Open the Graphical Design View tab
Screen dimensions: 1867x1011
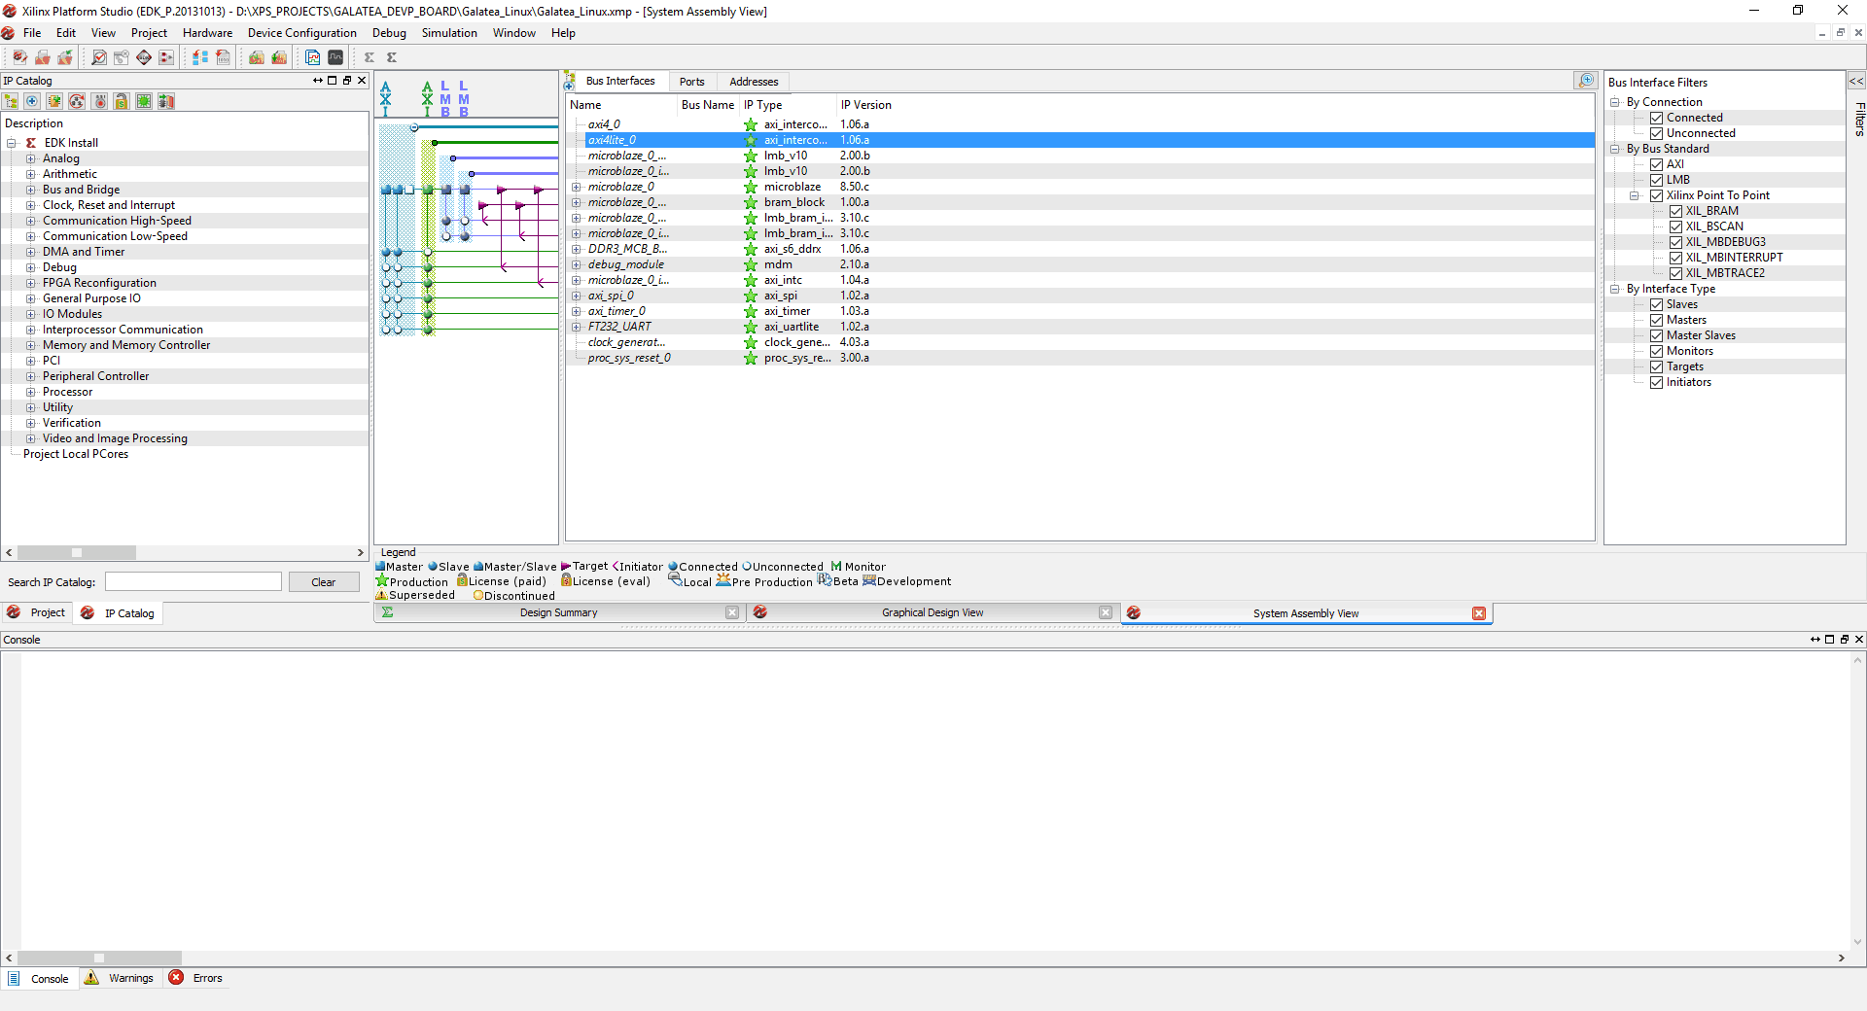932,612
